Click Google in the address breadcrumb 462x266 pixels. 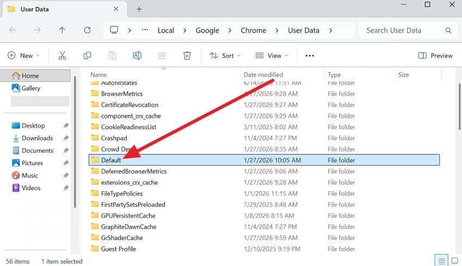[208, 30]
